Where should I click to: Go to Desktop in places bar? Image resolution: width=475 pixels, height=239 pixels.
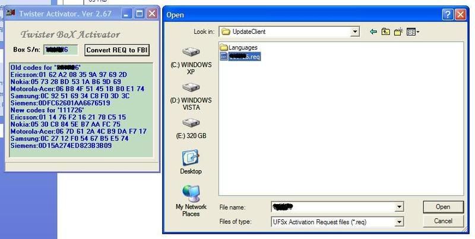click(191, 162)
